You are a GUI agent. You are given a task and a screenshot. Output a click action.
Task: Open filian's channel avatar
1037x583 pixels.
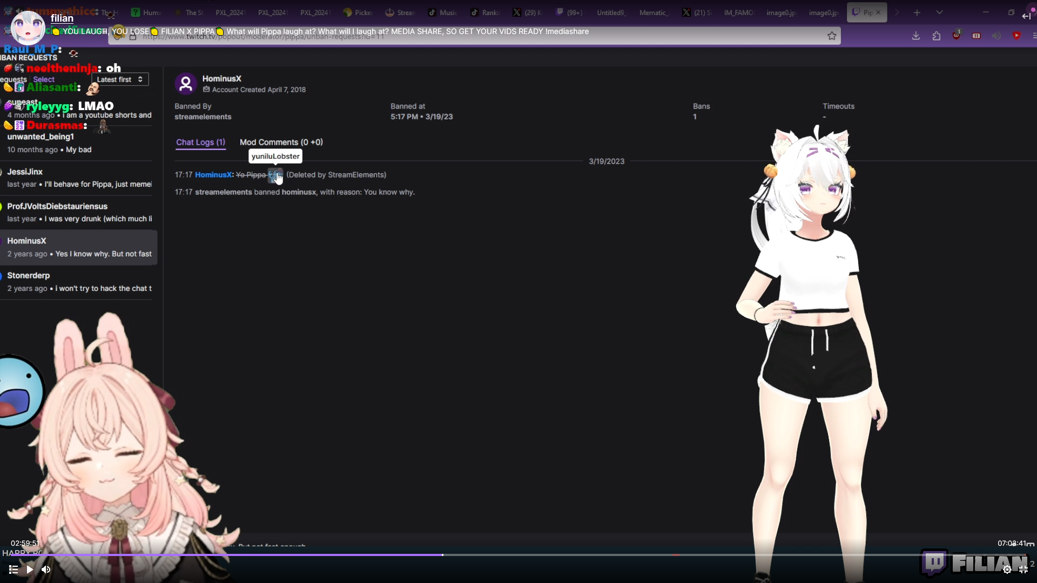28,27
